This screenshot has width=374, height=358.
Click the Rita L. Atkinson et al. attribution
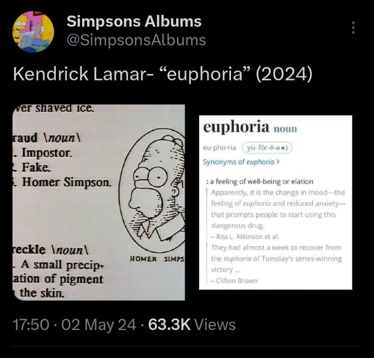coord(245,237)
